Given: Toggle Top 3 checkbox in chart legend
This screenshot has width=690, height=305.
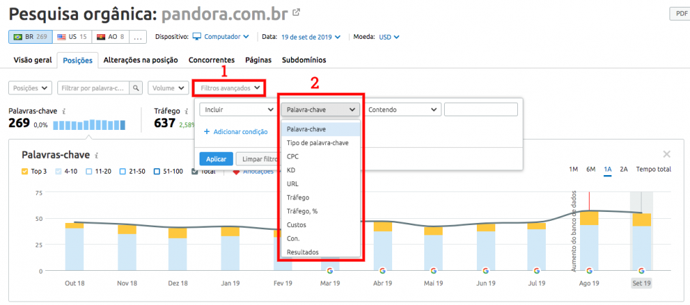Looking at the screenshot, I should 25,172.
